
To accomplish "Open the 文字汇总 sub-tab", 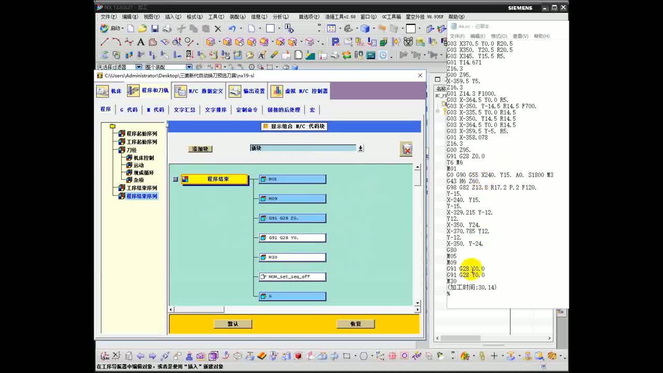I will (x=184, y=110).
